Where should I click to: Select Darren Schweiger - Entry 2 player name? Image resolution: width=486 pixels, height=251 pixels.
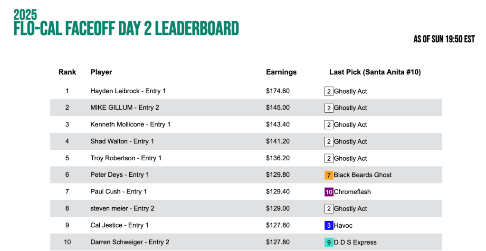130,242
